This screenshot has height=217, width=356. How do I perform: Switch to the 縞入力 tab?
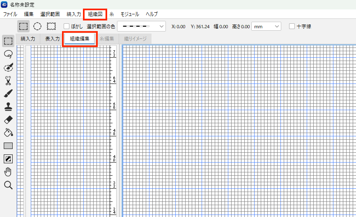[x=28, y=39]
